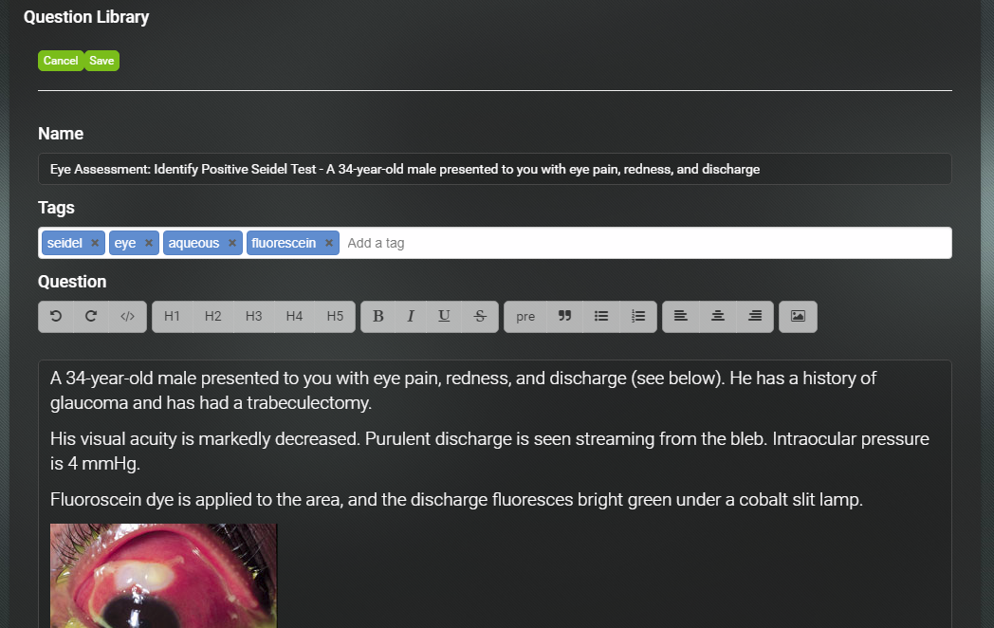Insert a bulleted list
The height and width of the screenshot is (628, 994).
tap(601, 316)
